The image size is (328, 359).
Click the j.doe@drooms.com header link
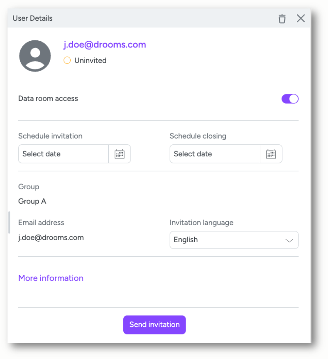(105, 45)
